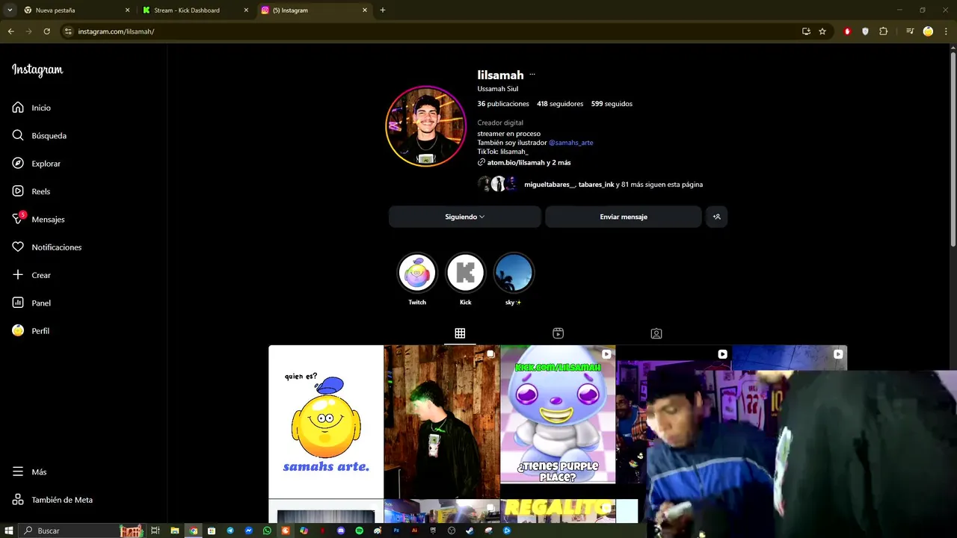Viewport: 957px width, 538px height.
Task: Switch to the posts grid tab
Action: (x=460, y=333)
